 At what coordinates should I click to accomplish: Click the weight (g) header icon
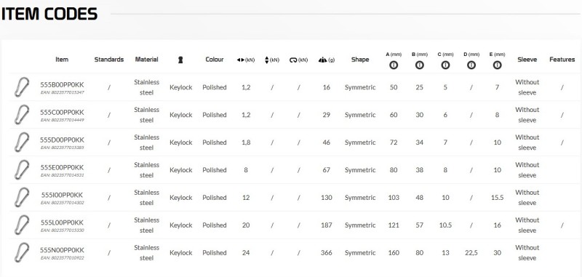coord(322,60)
